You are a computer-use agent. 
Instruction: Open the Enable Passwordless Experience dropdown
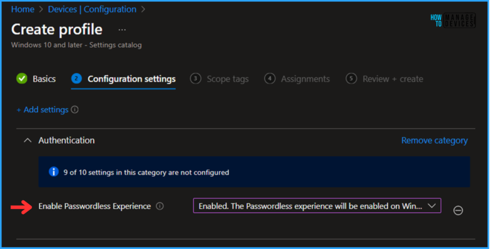317,206
